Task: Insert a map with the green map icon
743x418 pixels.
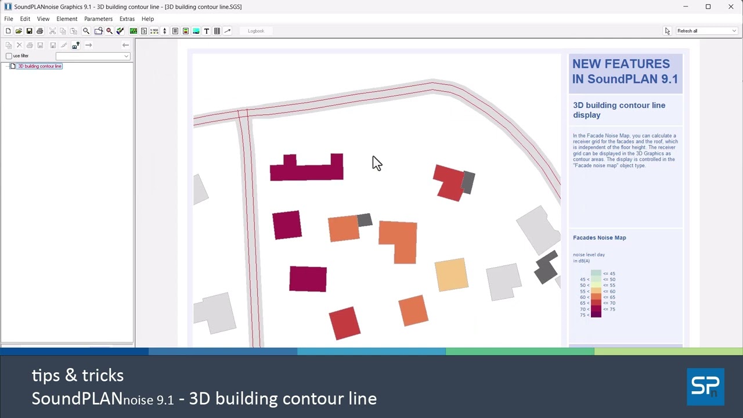Action: [134, 31]
